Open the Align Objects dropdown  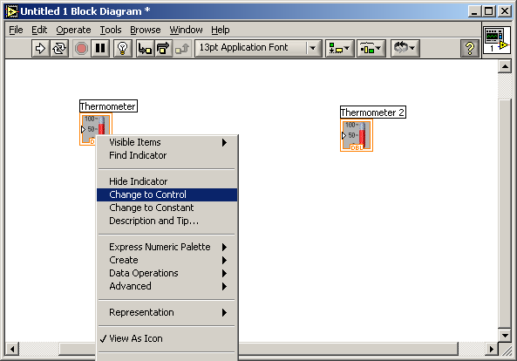340,49
